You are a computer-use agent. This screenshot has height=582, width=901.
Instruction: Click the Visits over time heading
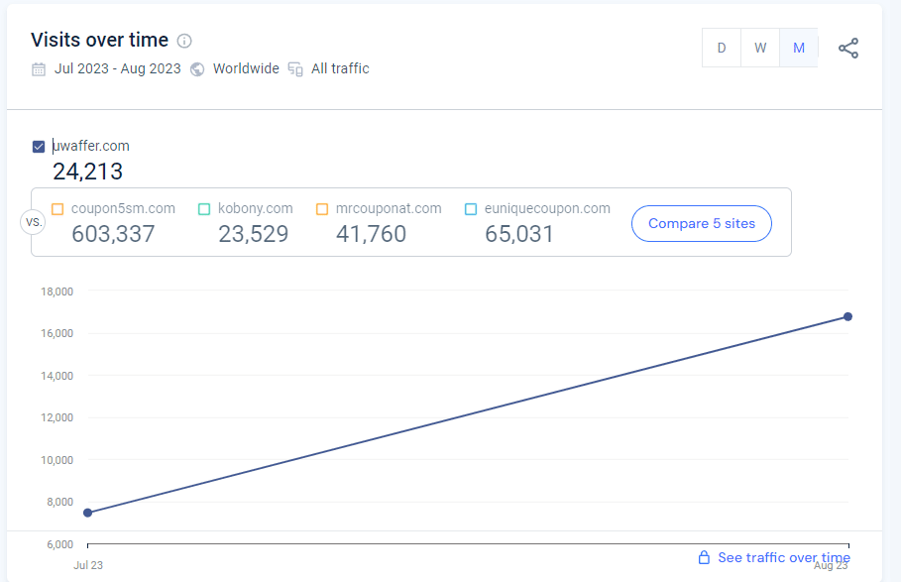99,40
